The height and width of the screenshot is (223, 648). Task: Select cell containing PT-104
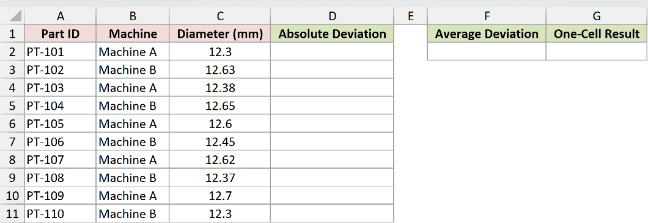click(x=61, y=106)
